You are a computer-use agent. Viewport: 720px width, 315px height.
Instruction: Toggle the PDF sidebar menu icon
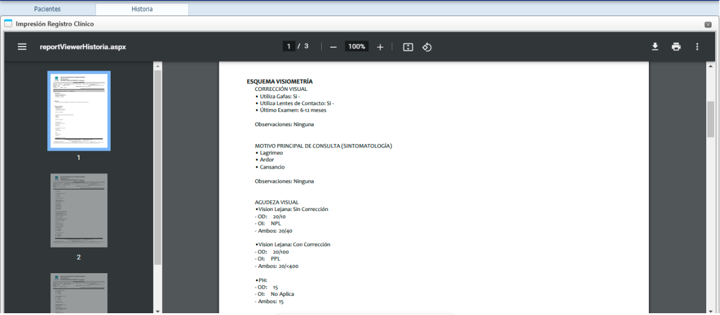coord(22,47)
